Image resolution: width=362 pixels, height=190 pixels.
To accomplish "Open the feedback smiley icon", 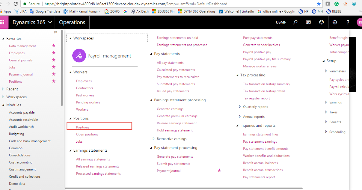I will click(x=321, y=22).
